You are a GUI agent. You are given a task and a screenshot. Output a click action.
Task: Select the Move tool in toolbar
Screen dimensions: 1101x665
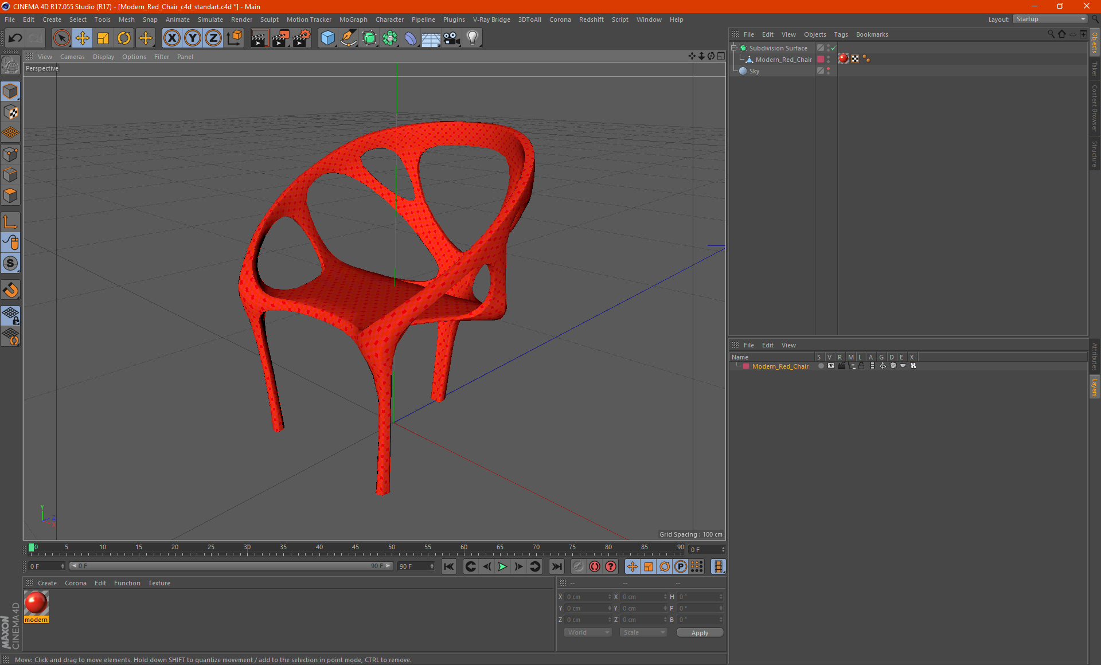click(x=83, y=38)
